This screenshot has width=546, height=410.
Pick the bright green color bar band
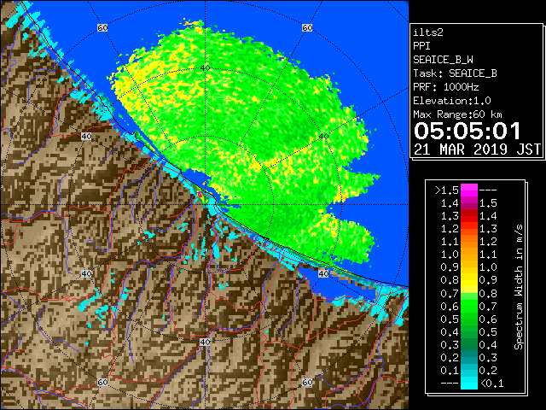point(469,306)
